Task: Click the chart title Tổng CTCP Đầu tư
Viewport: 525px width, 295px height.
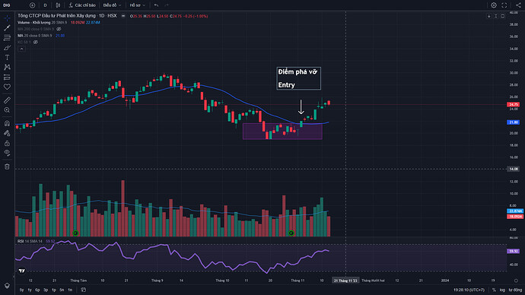Action: click(x=67, y=16)
